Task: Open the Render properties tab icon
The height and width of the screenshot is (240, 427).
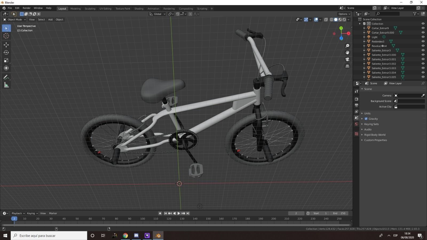Action: pyautogui.click(x=356, y=99)
